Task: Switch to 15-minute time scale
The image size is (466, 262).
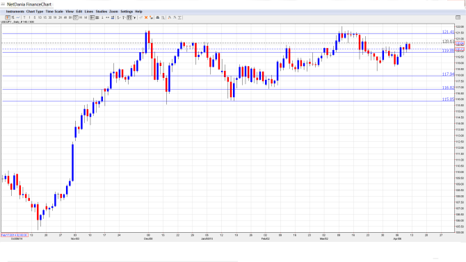Action: (45, 17)
